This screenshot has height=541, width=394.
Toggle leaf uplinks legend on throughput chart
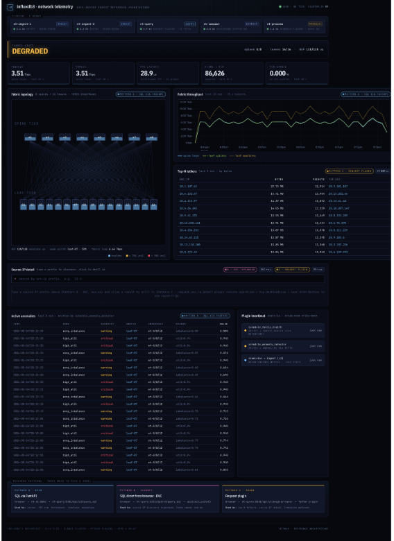214,156
